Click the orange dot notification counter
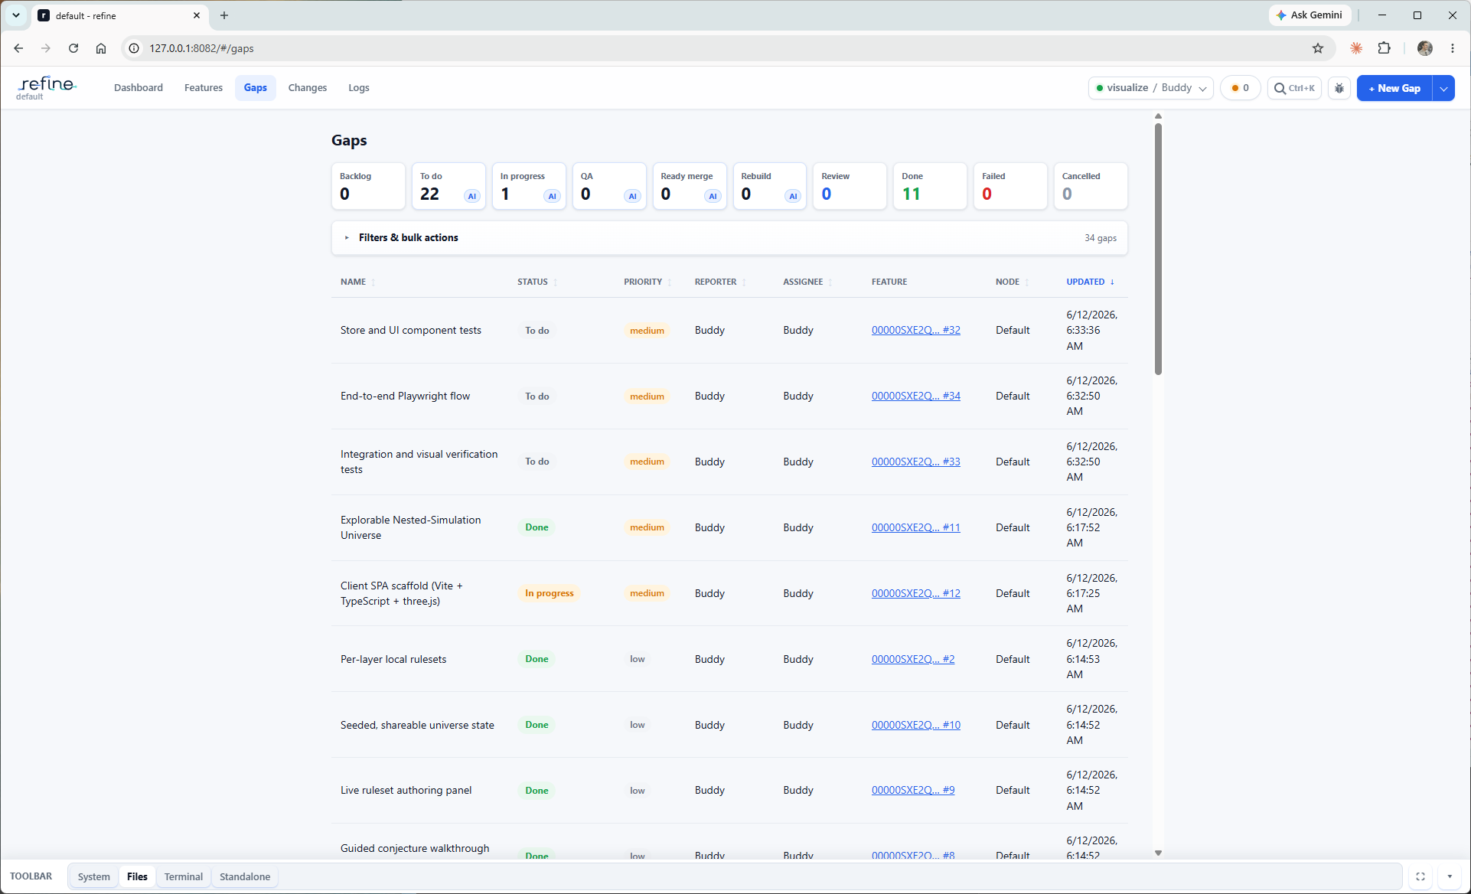Image resolution: width=1471 pixels, height=894 pixels. coord(1241,88)
